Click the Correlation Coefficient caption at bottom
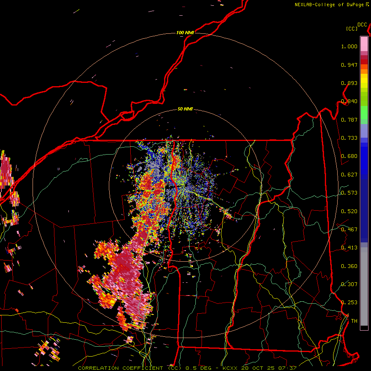The width and height of the screenshot is (371, 371). [x=187, y=368]
